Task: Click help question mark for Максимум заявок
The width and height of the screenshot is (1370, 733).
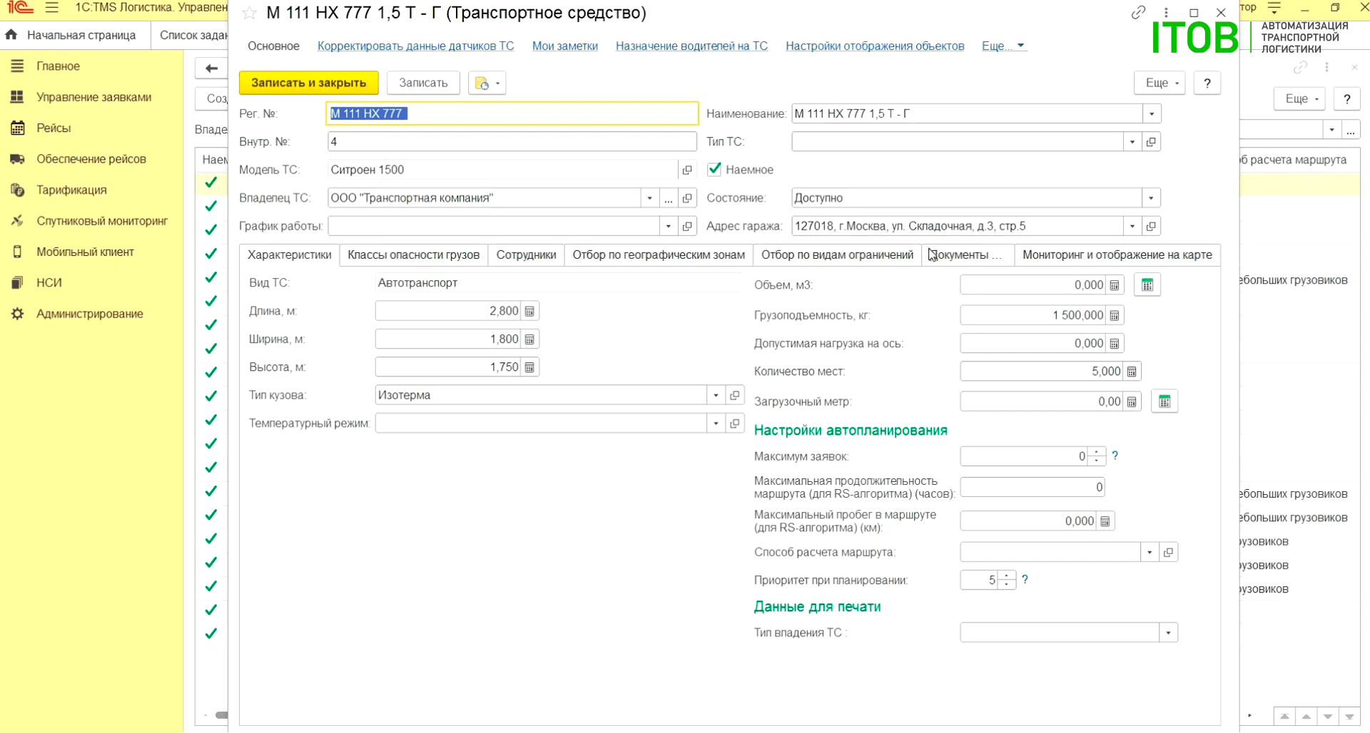Action: click(x=1115, y=456)
